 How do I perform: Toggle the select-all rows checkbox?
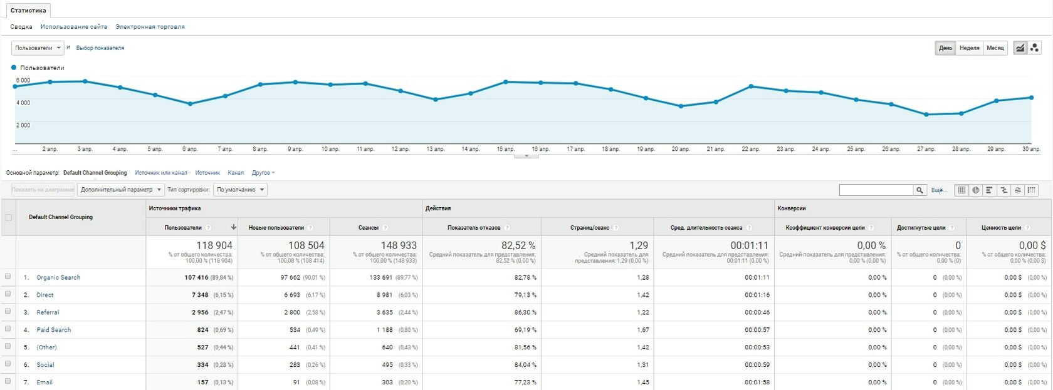coord(8,217)
